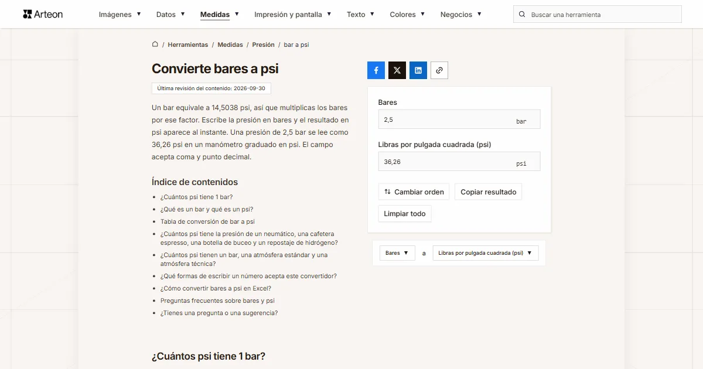Screen dimensions: 703x369
Task: Share page on LinkedIn
Action: (418, 70)
